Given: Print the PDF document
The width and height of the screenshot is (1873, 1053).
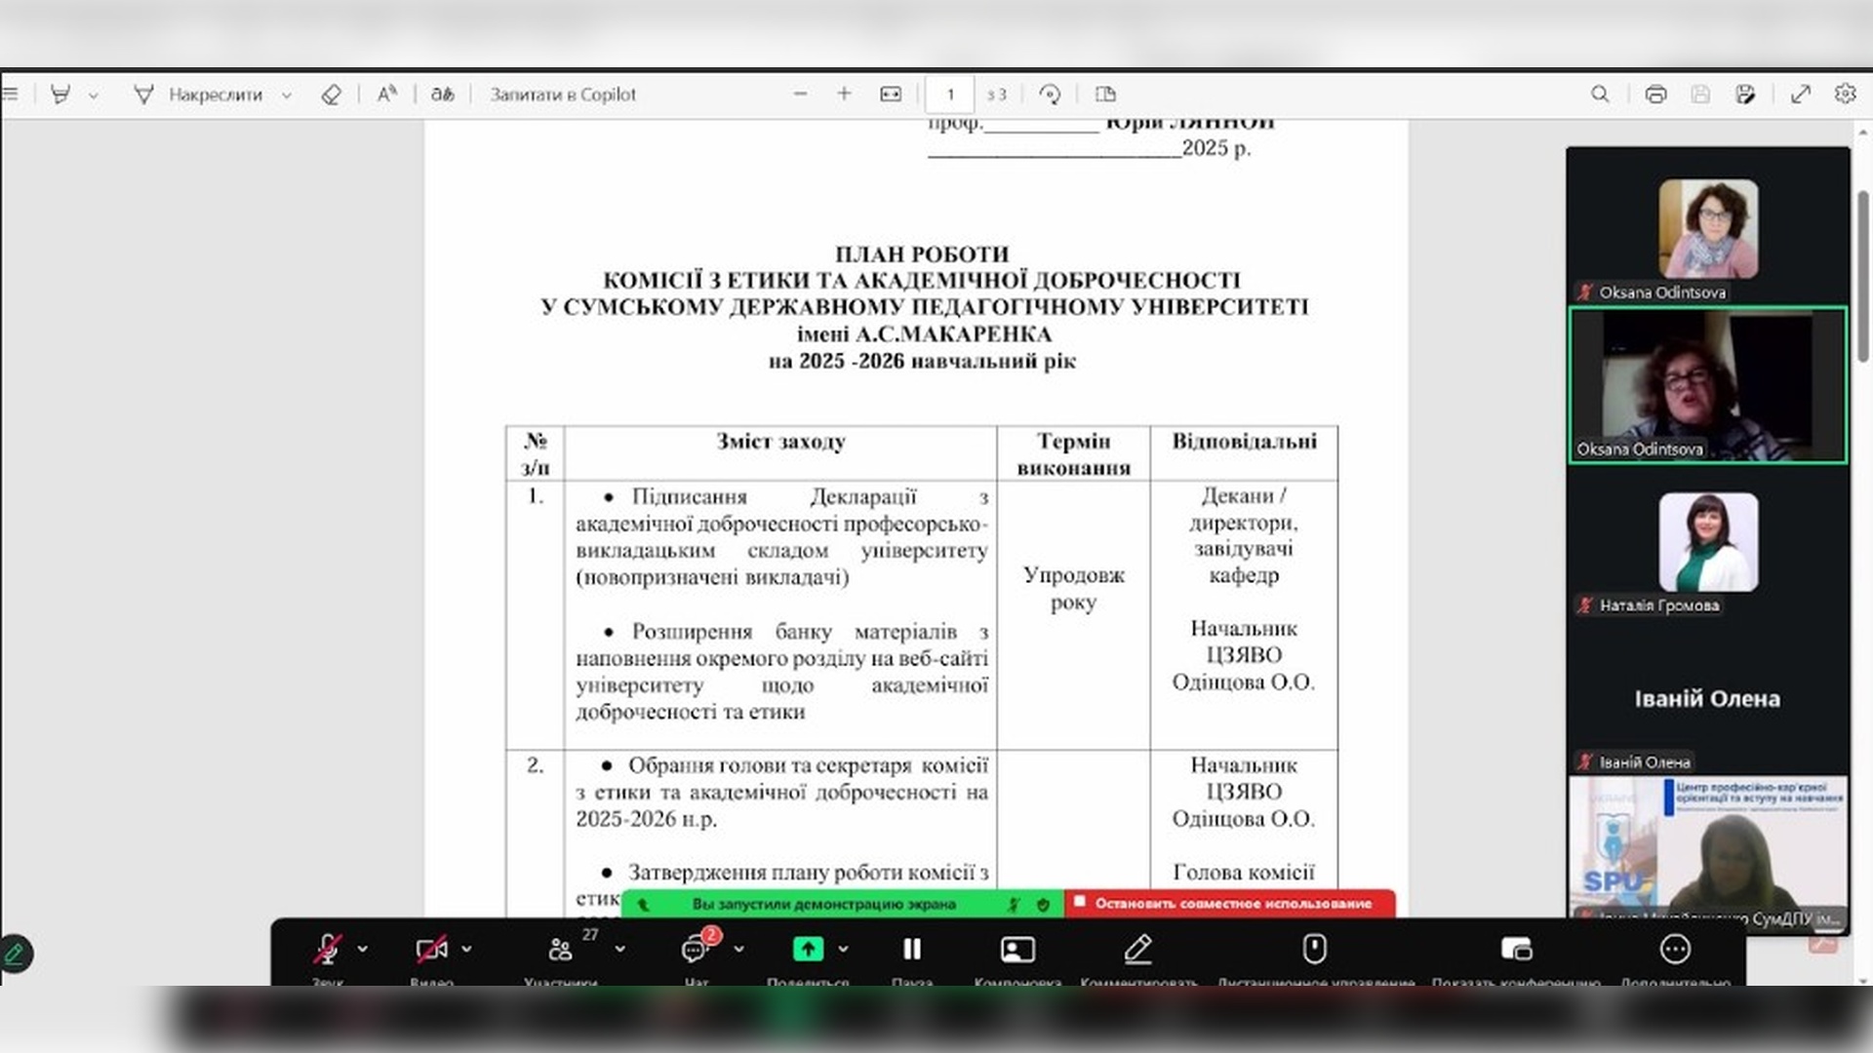Looking at the screenshot, I should (1655, 95).
